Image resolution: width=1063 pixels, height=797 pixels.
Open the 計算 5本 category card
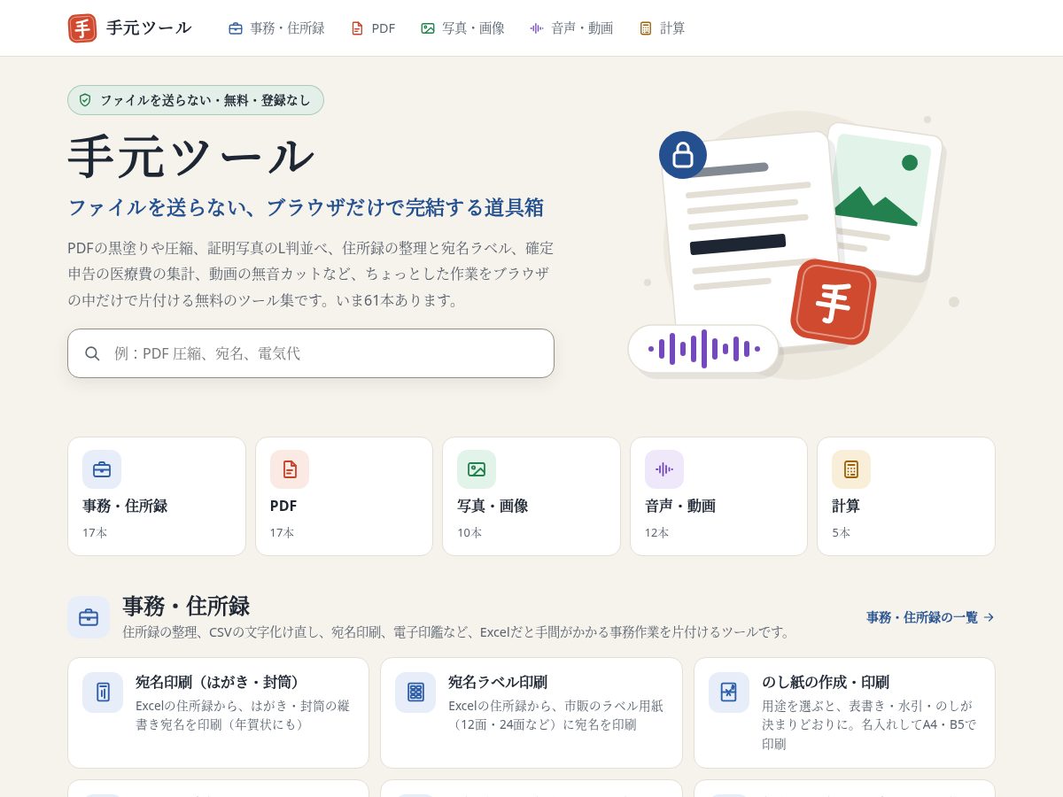[906, 496]
